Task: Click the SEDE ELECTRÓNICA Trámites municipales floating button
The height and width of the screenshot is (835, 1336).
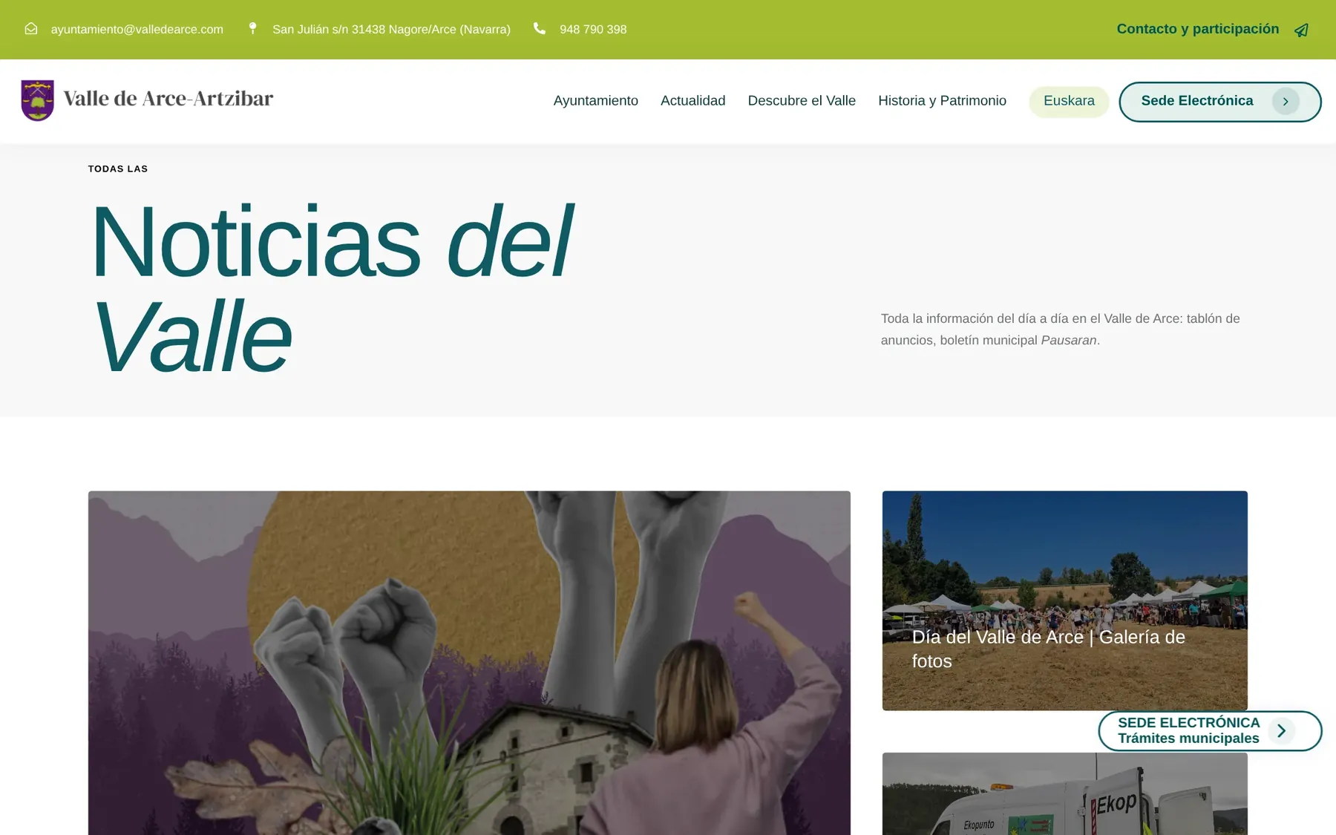Action: tap(1210, 730)
